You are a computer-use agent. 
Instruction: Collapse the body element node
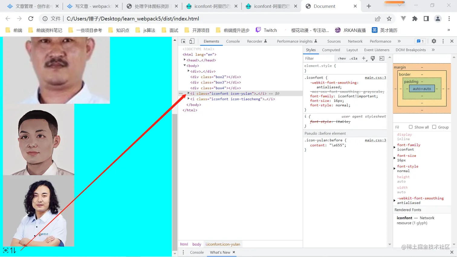185,65
